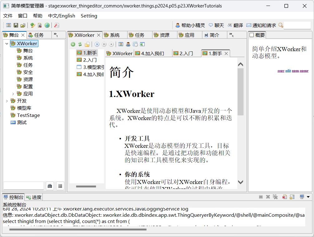
Task: Click the binoculars search button
Action: (50, 186)
